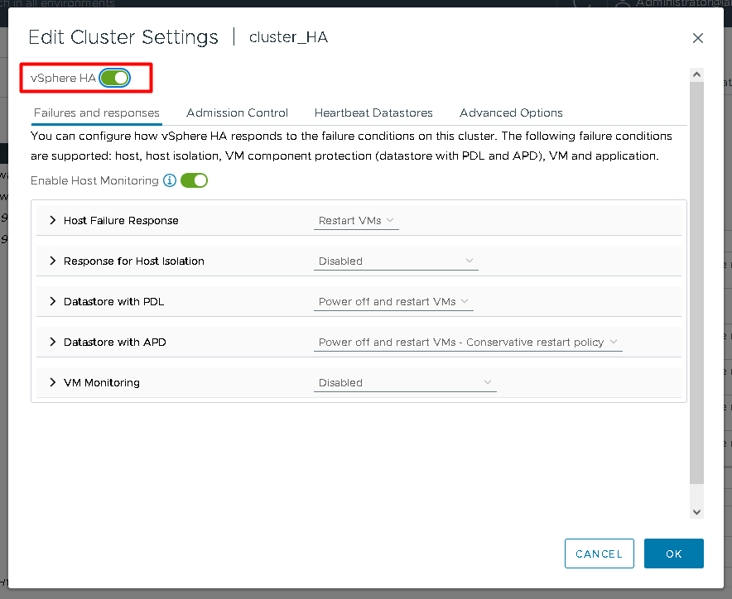Click the Edit Cluster Settings heading
The height and width of the screenshot is (599, 732).
[123, 37]
